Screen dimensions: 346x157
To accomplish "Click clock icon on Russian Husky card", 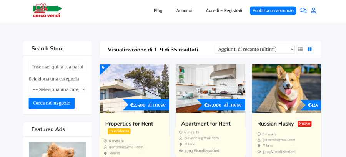I will [259, 134].
